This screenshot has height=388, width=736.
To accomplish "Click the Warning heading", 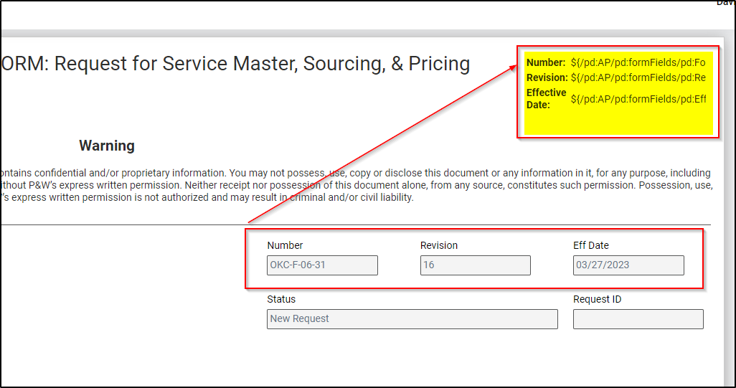I will click(x=107, y=146).
